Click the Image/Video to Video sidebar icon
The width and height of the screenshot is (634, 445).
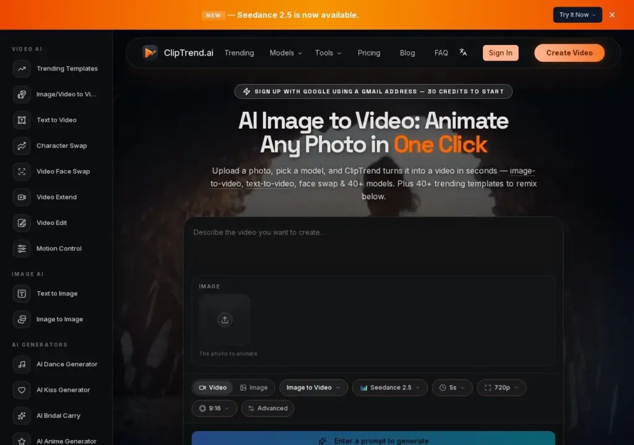tap(22, 94)
